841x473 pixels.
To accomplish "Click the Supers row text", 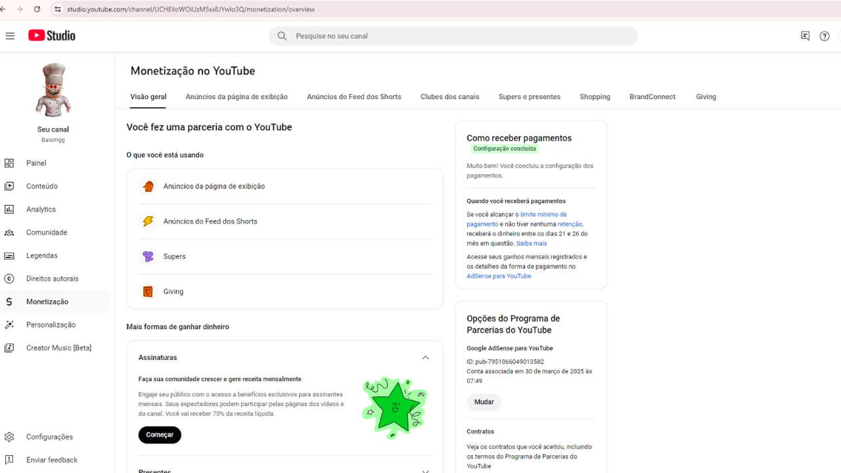I will coord(175,256).
